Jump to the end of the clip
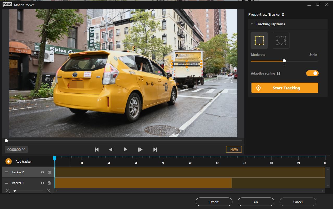Screen dimensions: 333x209 (155, 150)
